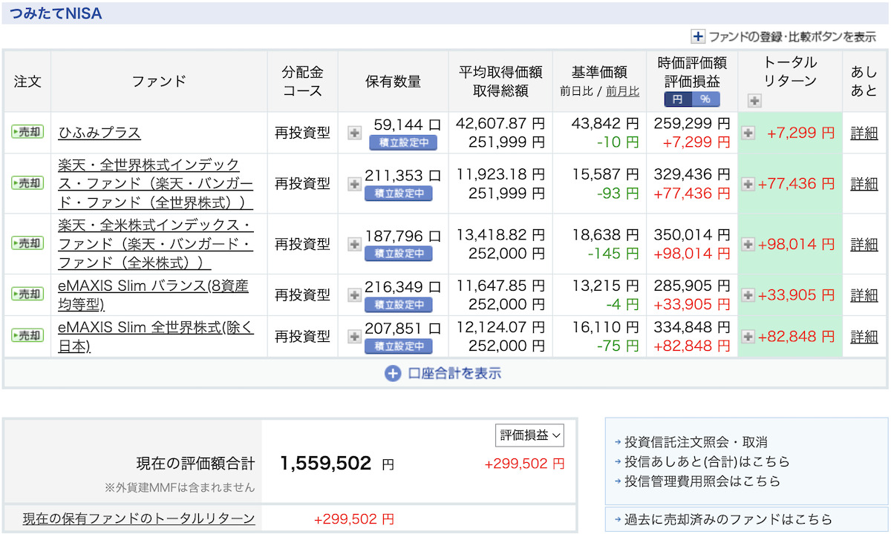Click 現在の保有ファンドのトータルリターン link
Image resolution: width=891 pixels, height=537 pixels.
coord(139,518)
